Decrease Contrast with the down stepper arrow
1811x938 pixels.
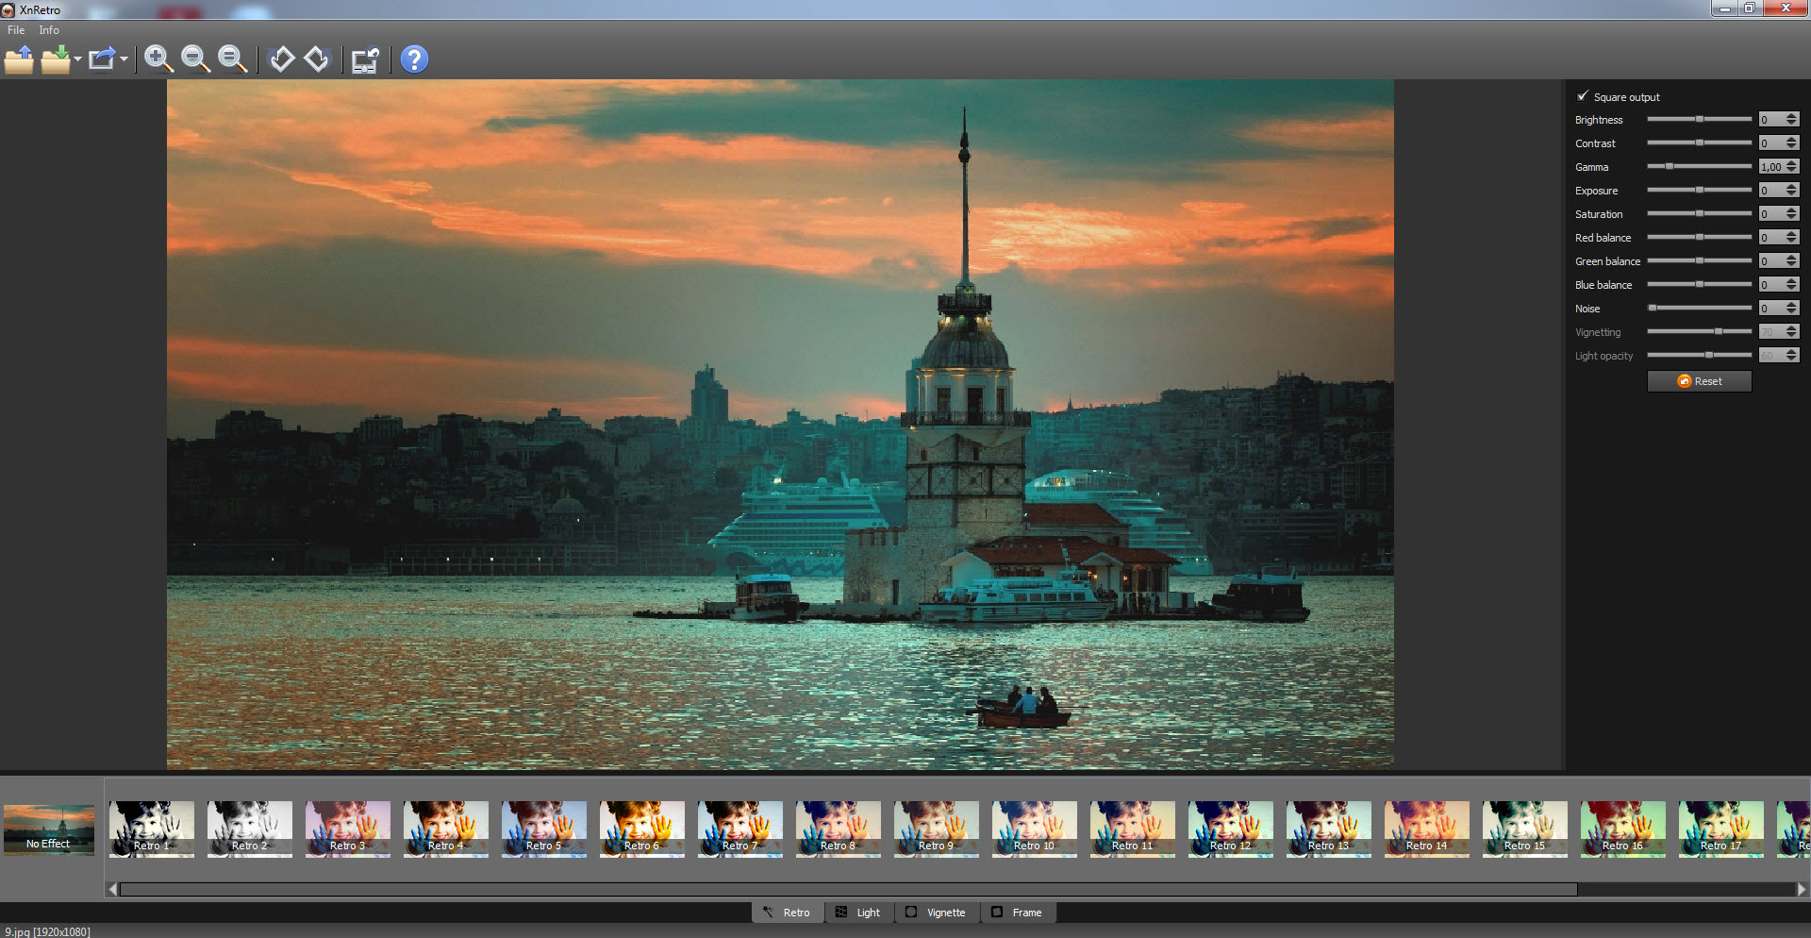[1791, 147]
